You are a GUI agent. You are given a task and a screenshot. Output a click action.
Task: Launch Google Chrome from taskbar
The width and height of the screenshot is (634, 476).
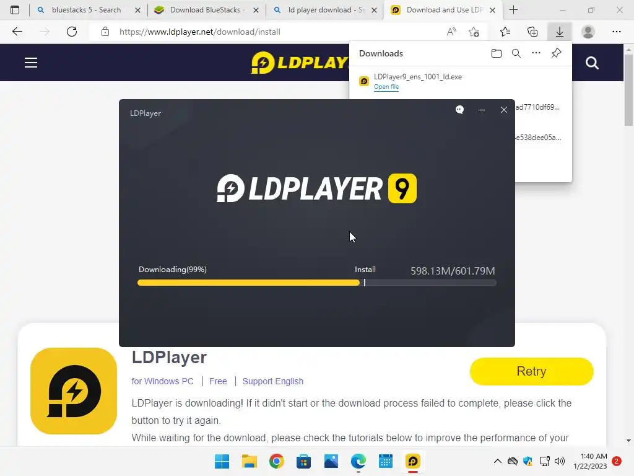point(277,461)
